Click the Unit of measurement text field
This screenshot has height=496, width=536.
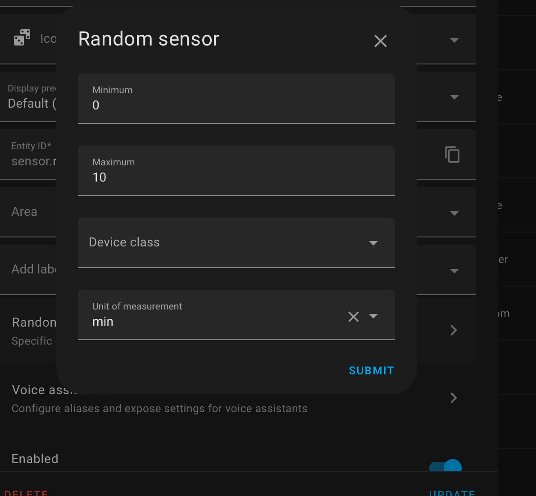coord(216,321)
